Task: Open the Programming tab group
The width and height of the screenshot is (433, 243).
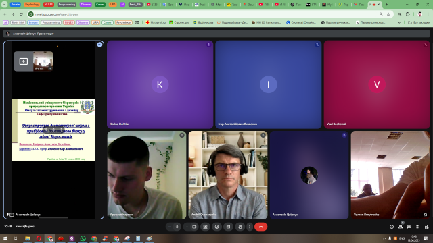Action: [x=67, y=5]
